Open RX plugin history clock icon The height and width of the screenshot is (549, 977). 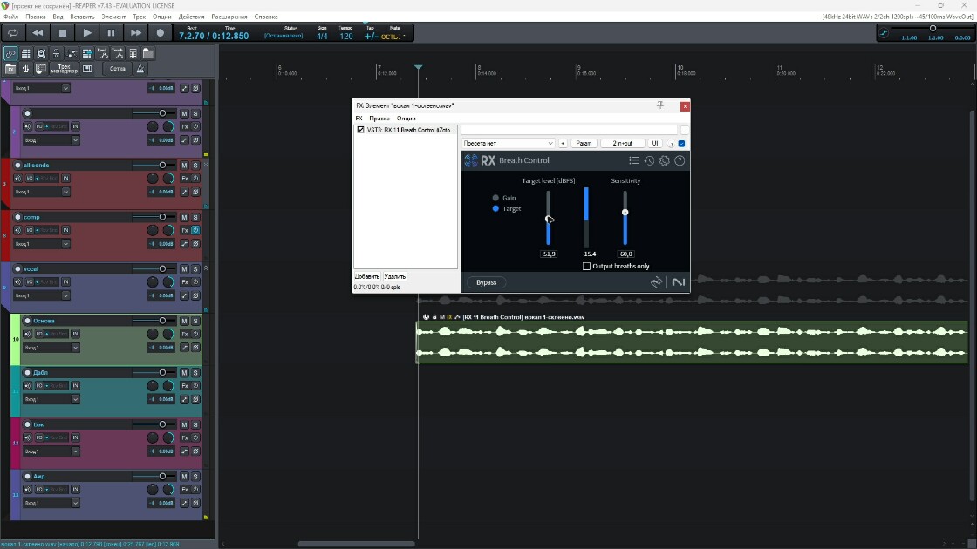[x=649, y=160]
